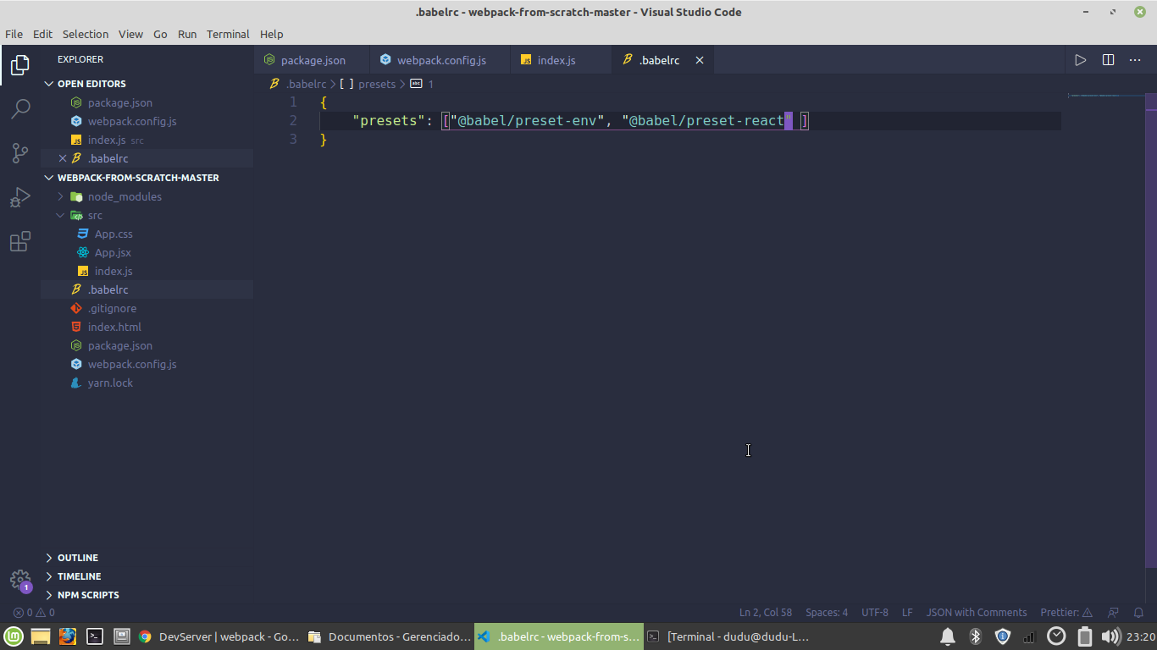Screen dimensions: 1157x650
Task: Close .babelrc in Open Editors list
Action: [63, 158]
